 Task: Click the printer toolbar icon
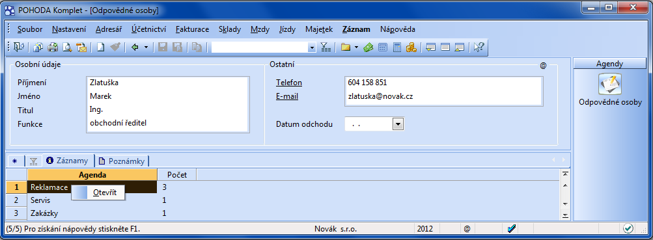(53, 47)
